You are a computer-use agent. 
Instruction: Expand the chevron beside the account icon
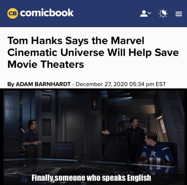[x=149, y=13]
